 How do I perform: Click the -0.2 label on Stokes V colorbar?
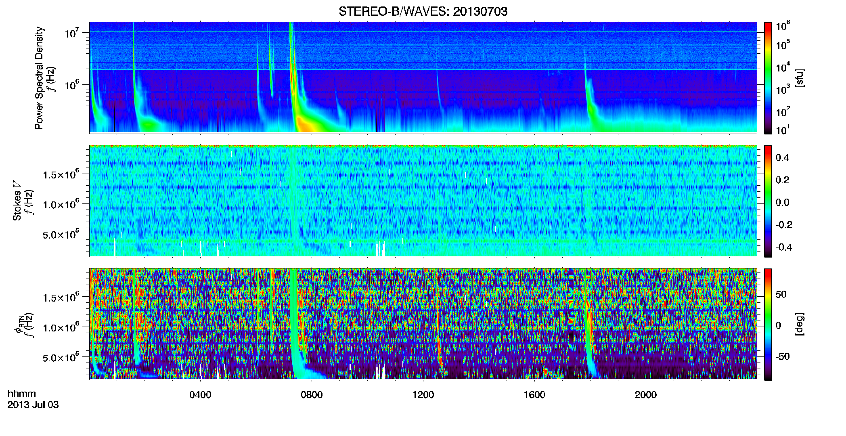tap(784, 225)
